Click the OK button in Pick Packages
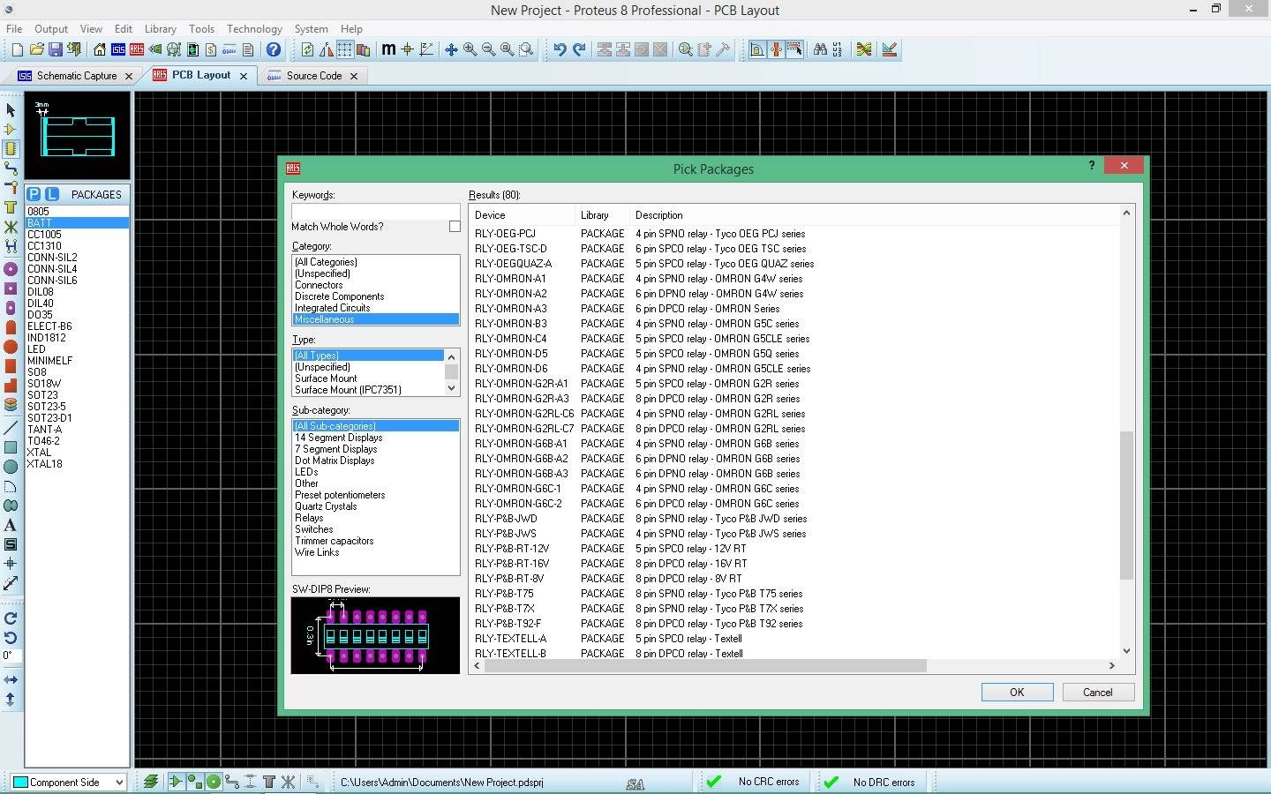The image size is (1271, 794). pyautogui.click(x=1017, y=693)
